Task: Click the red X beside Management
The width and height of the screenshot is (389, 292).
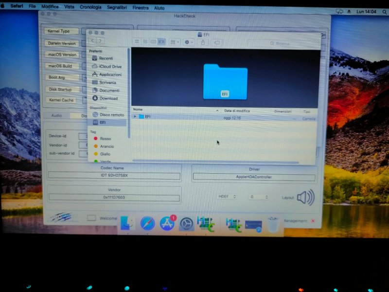Action: 313,221
